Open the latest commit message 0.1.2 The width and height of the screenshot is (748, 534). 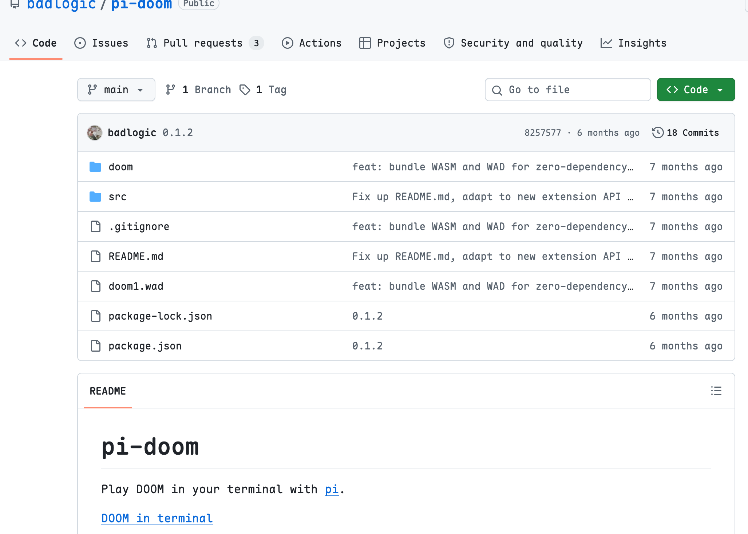[178, 132]
